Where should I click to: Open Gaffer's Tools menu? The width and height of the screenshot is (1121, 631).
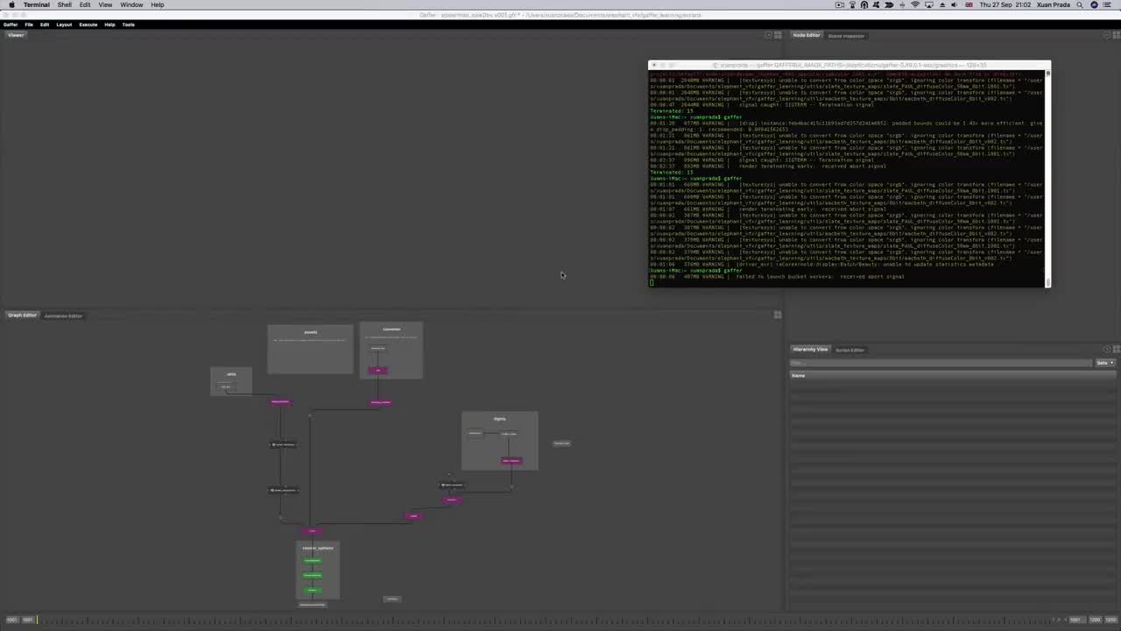[x=129, y=25]
